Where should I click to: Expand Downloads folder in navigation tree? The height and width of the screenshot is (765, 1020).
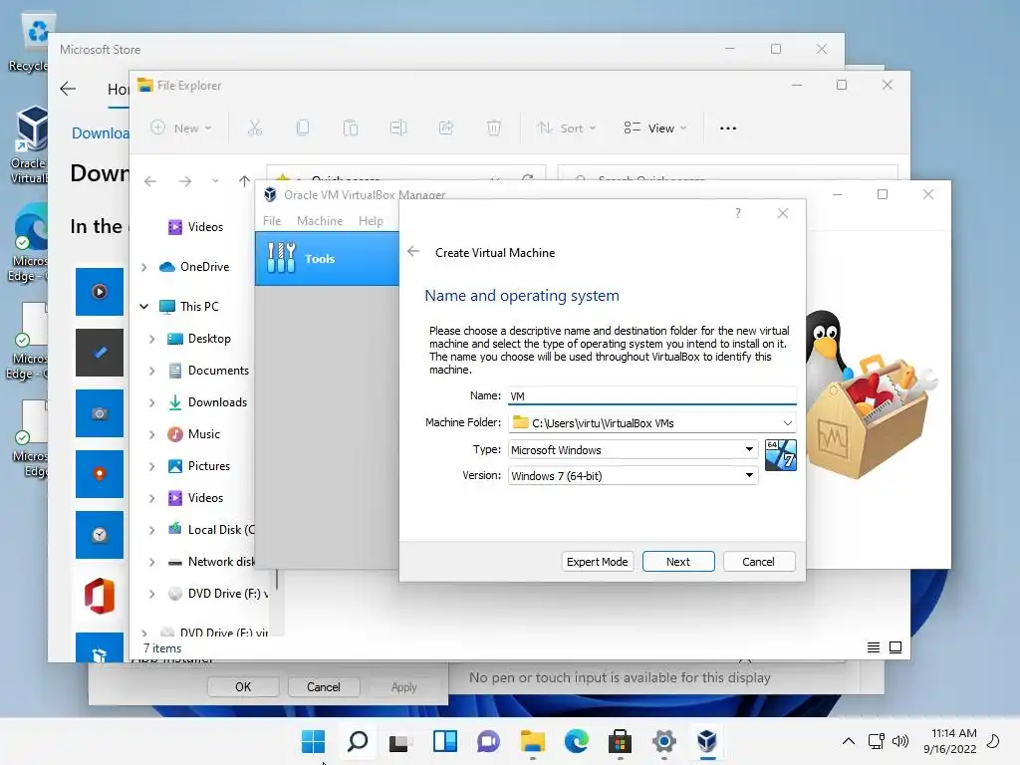(x=152, y=402)
